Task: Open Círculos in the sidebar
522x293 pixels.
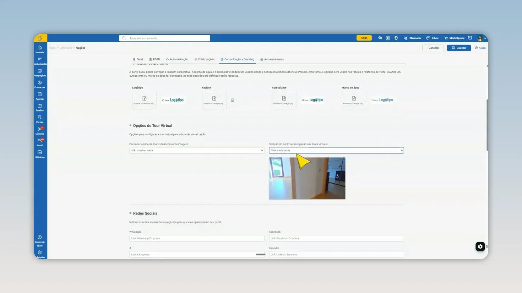Action: [40, 131]
